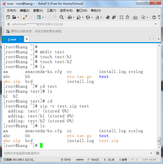Click 'test.zip' in the terminal listing
This screenshot has width=163, height=164.
(x=109, y=141)
